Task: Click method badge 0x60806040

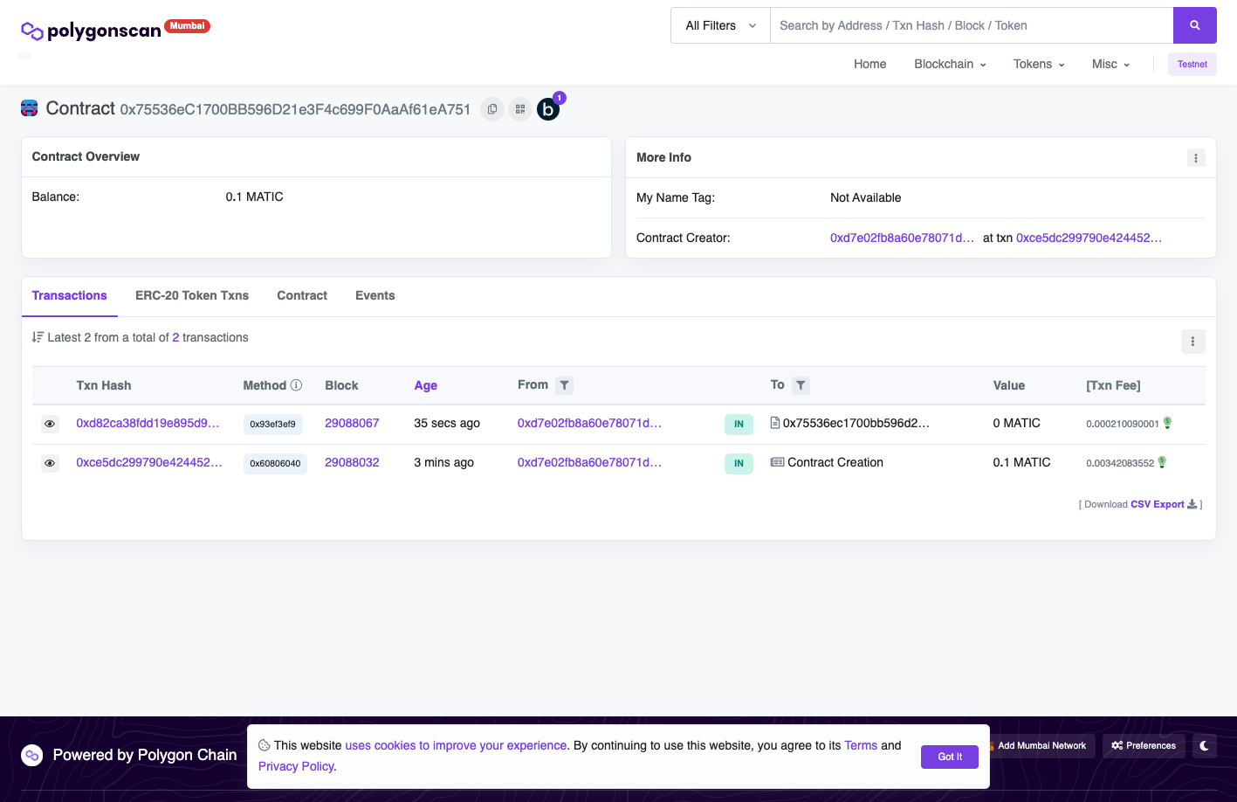Action: 275,463
